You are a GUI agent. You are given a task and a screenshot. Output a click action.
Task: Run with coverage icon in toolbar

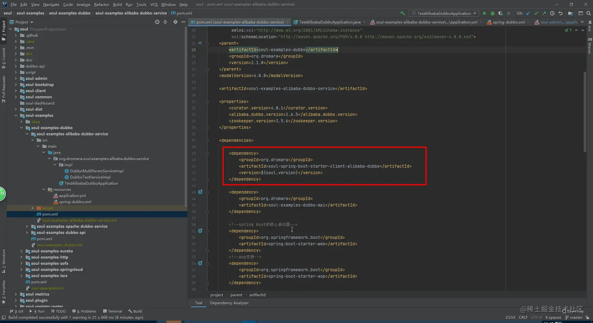click(x=500, y=13)
